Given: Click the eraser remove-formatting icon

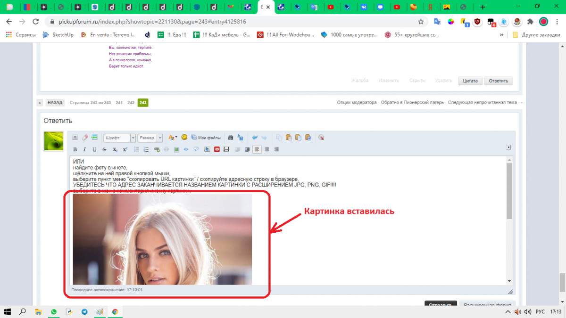Looking at the screenshot, I should (x=85, y=138).
